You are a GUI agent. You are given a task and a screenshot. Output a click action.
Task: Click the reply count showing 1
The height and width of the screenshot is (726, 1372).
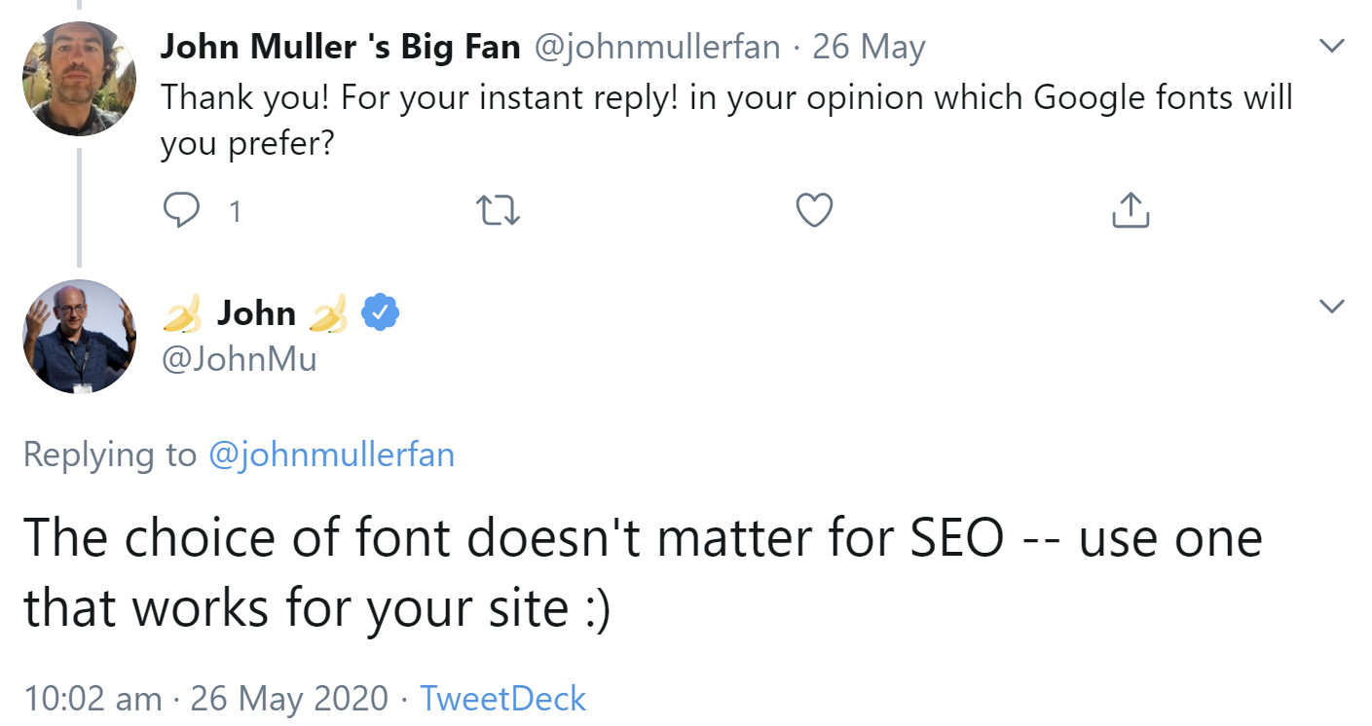[234, 209]
